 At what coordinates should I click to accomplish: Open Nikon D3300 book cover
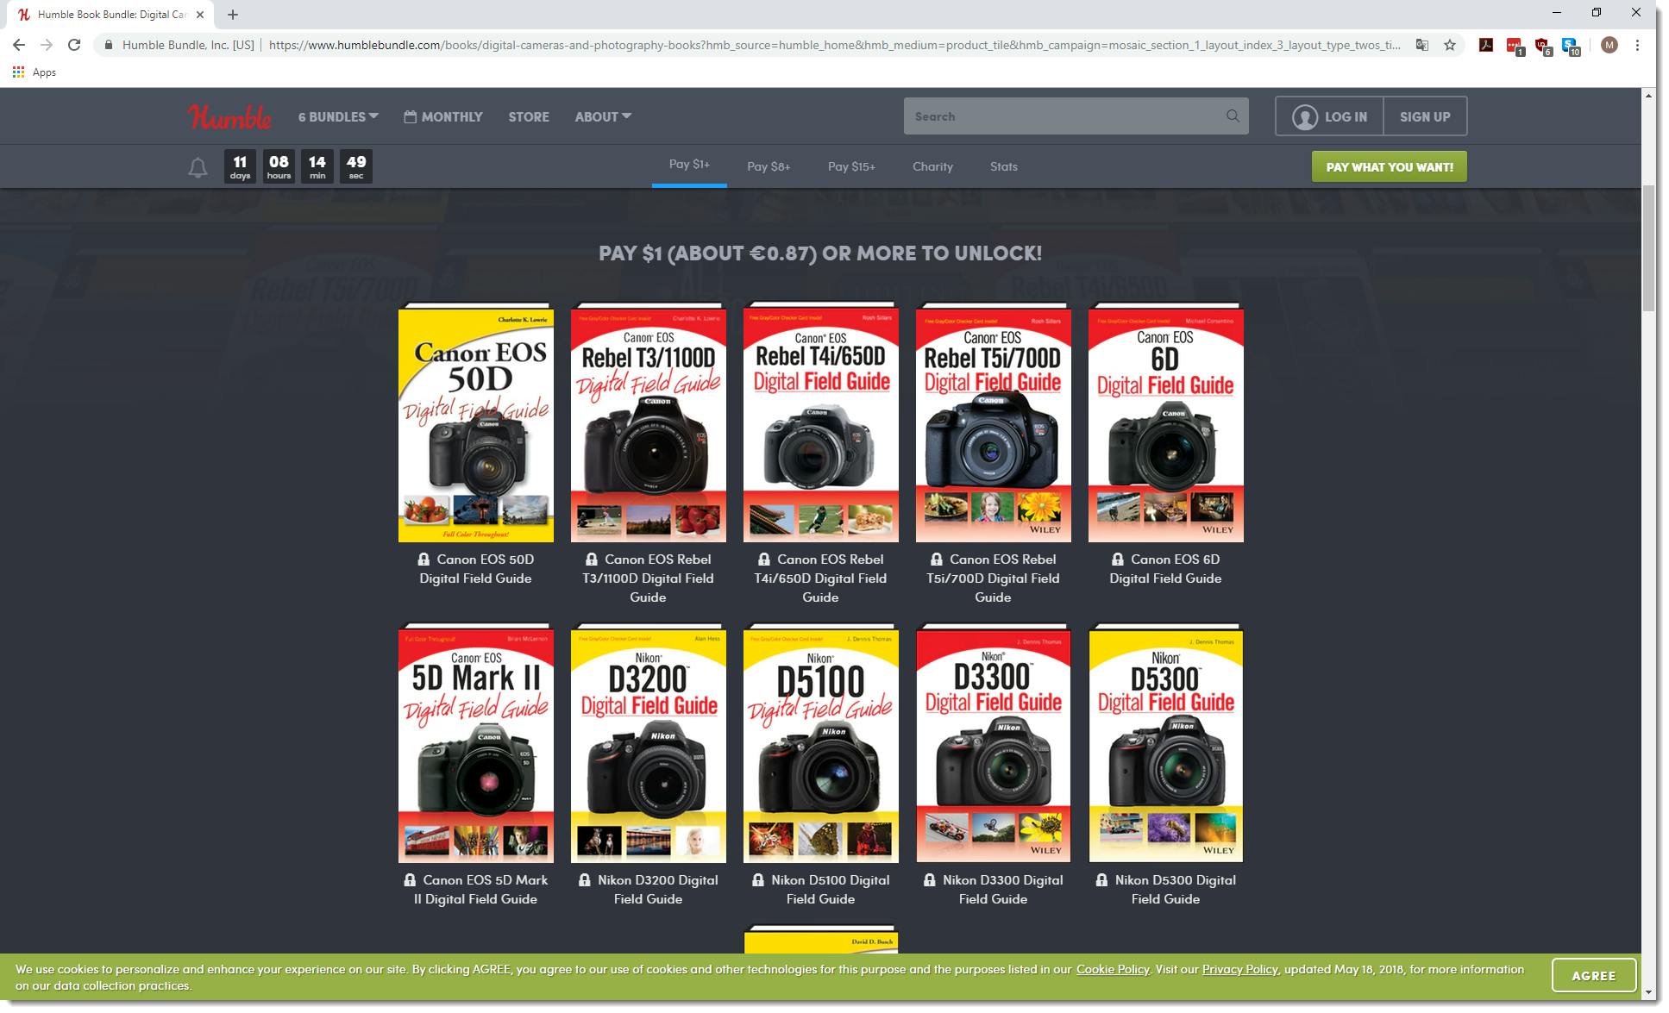[x=994, y=743]
